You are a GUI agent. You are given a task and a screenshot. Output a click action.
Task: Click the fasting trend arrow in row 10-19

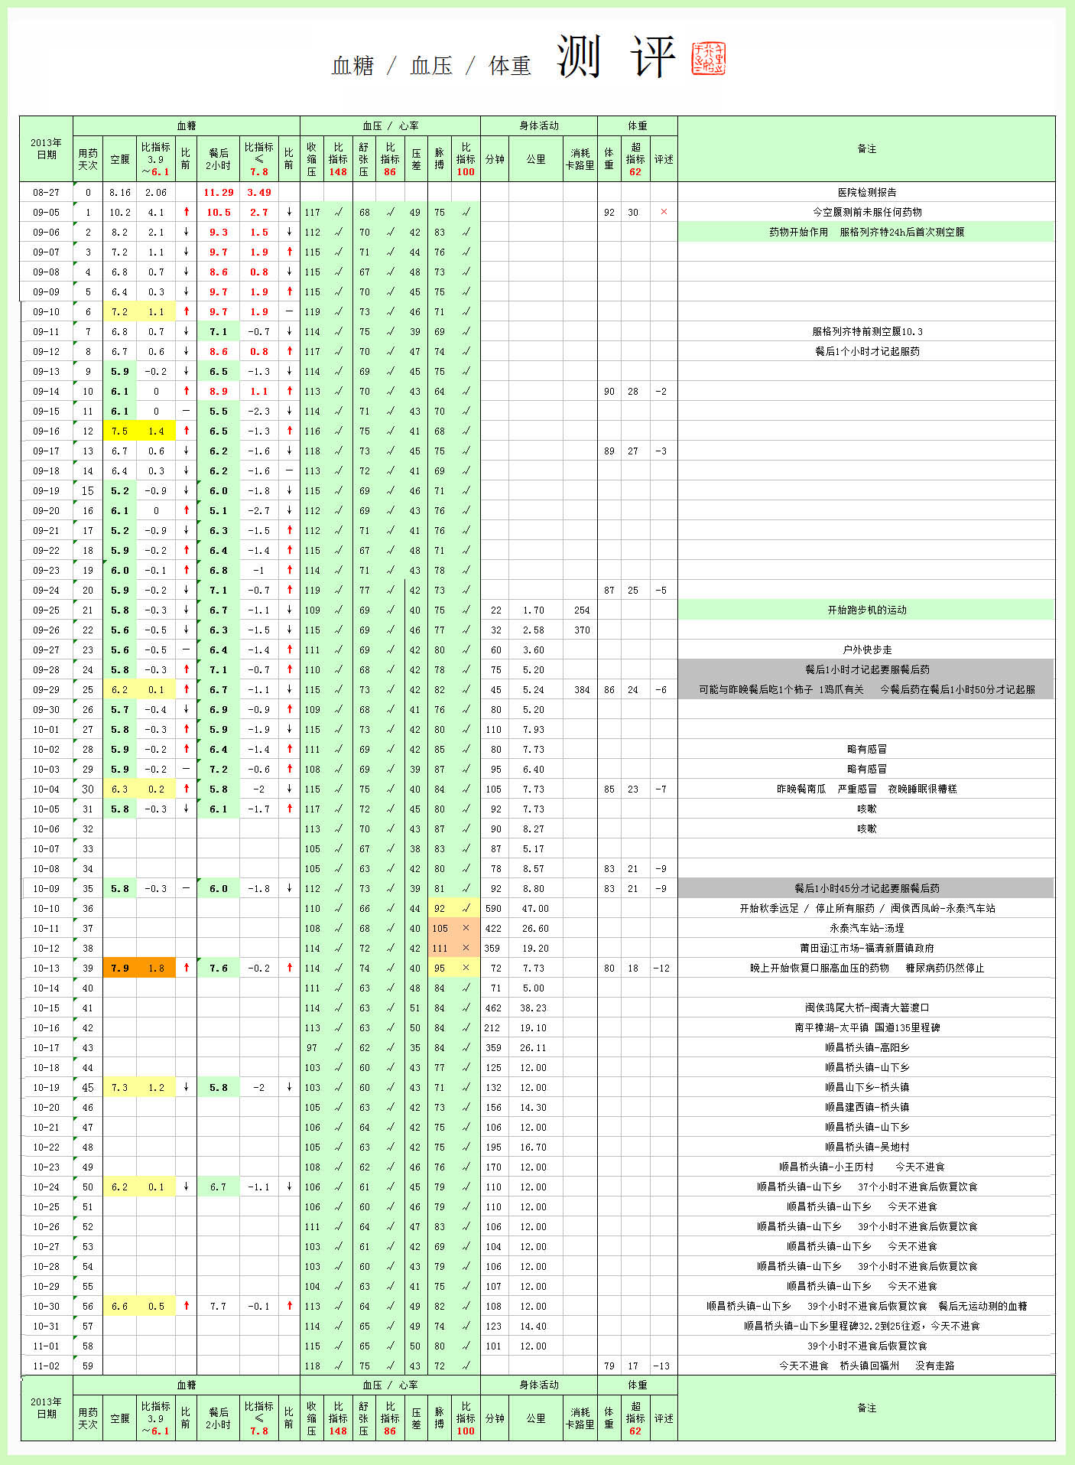186,1087
